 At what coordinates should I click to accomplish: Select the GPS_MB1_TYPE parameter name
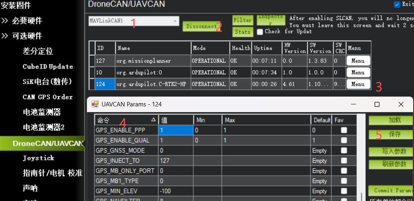point(126,181)
